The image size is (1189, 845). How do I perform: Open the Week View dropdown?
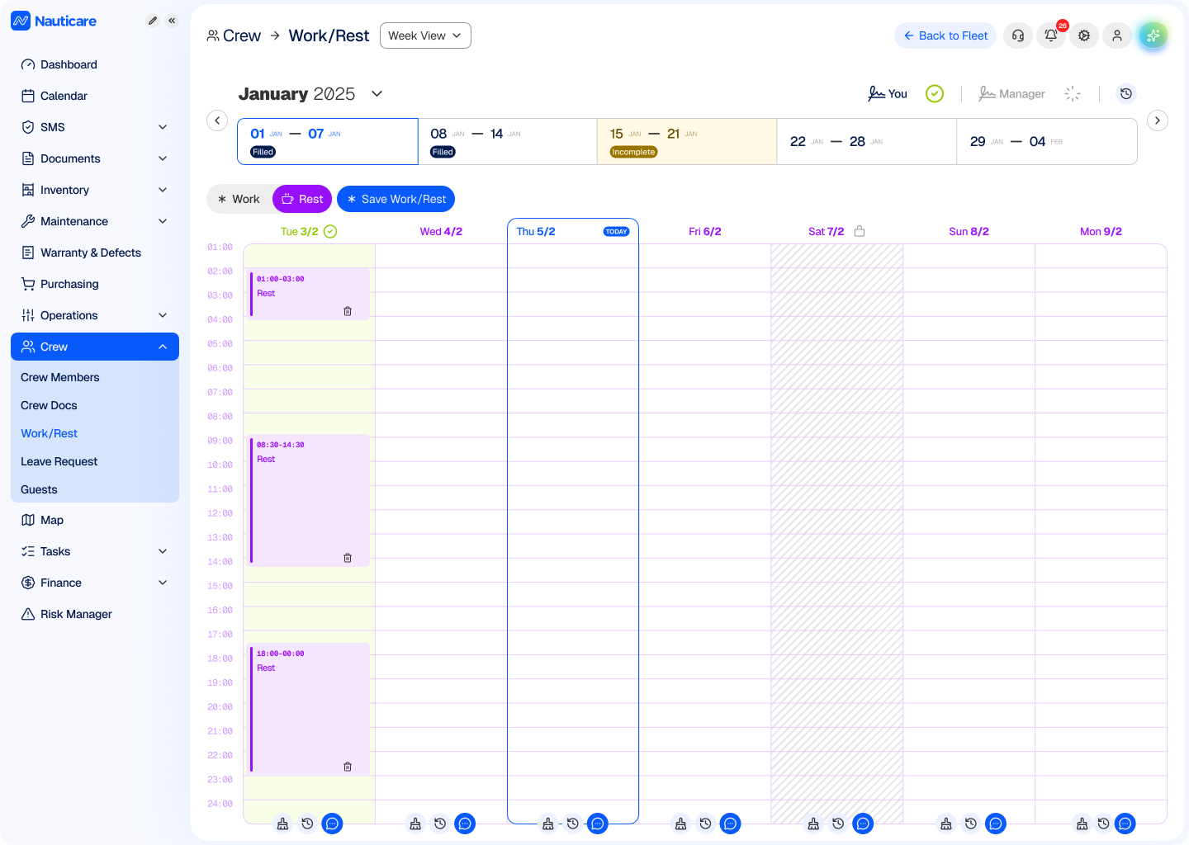click(425, 35)
